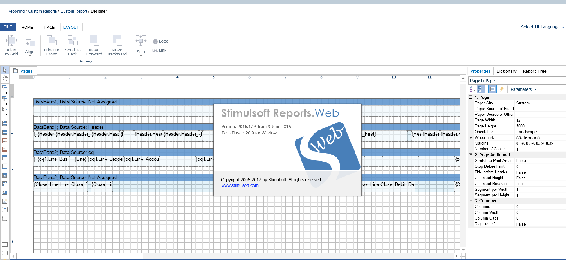The image size is (566, 260).
Task: Select the Properties panel tab
Action: 480,71
